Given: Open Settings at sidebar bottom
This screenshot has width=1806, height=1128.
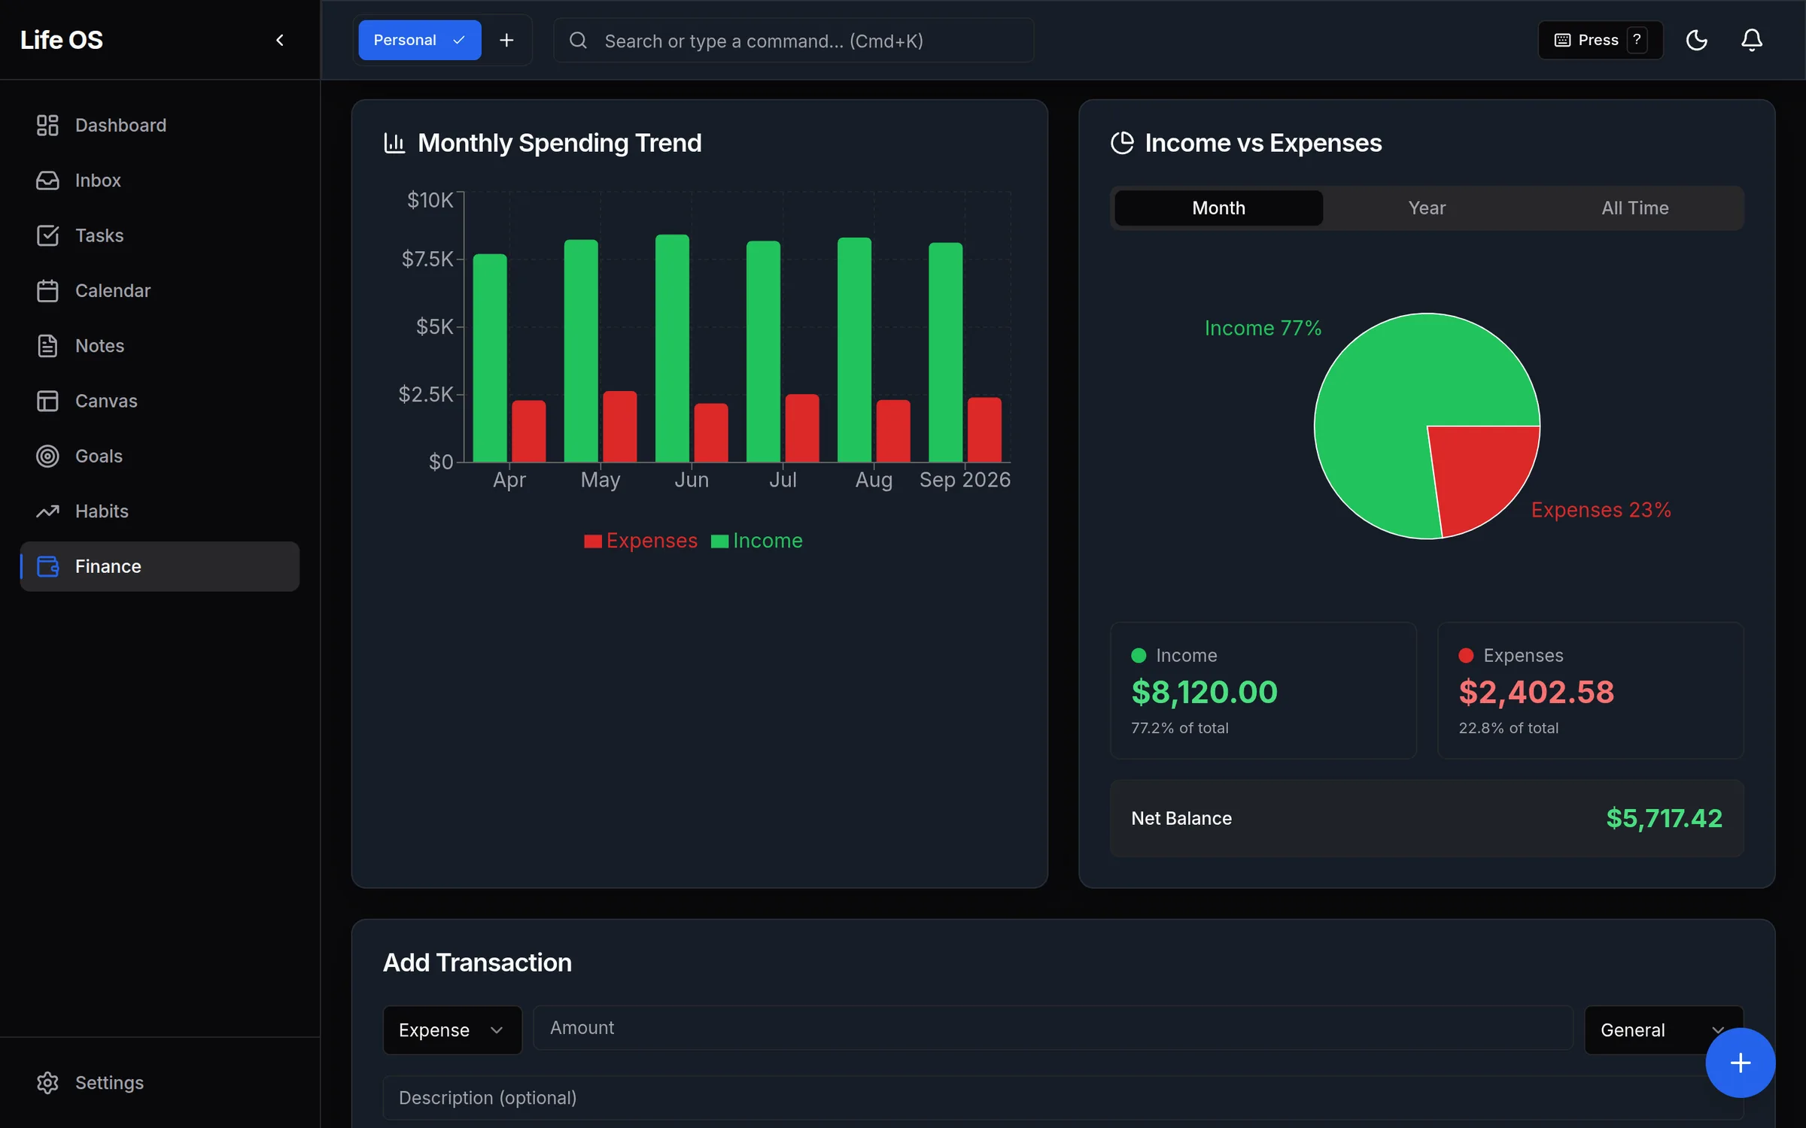Looking at the screenshot, I should tap(160, 1082).
